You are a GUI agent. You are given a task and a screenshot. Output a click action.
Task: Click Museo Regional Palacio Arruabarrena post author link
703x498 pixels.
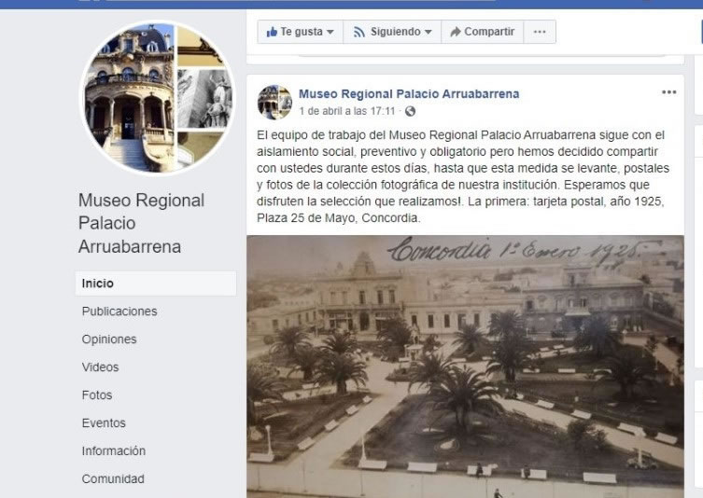(x=409, y=94)
